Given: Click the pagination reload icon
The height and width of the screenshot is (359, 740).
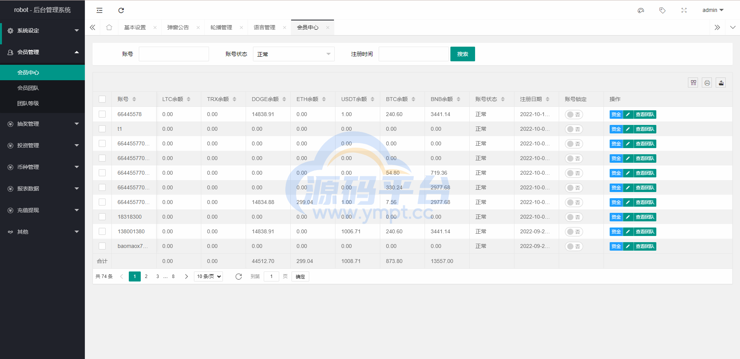Looking at the screenshot, I should pyautogui.click(x=239, y=276).
